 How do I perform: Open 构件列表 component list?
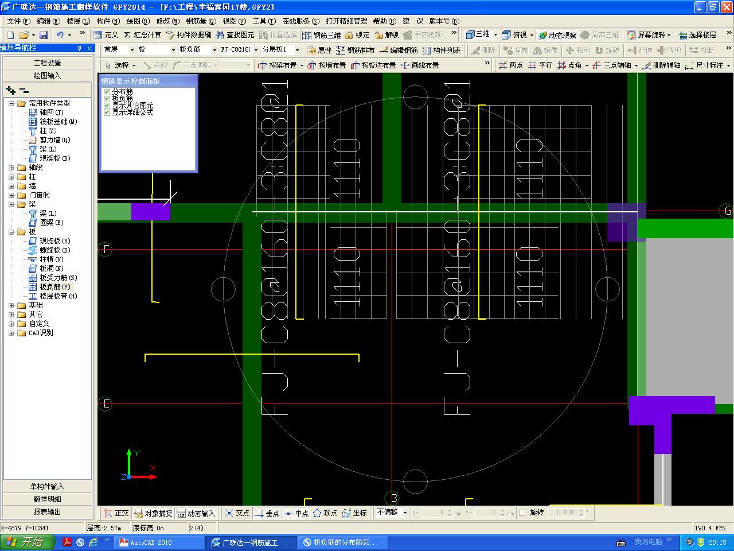442,51
